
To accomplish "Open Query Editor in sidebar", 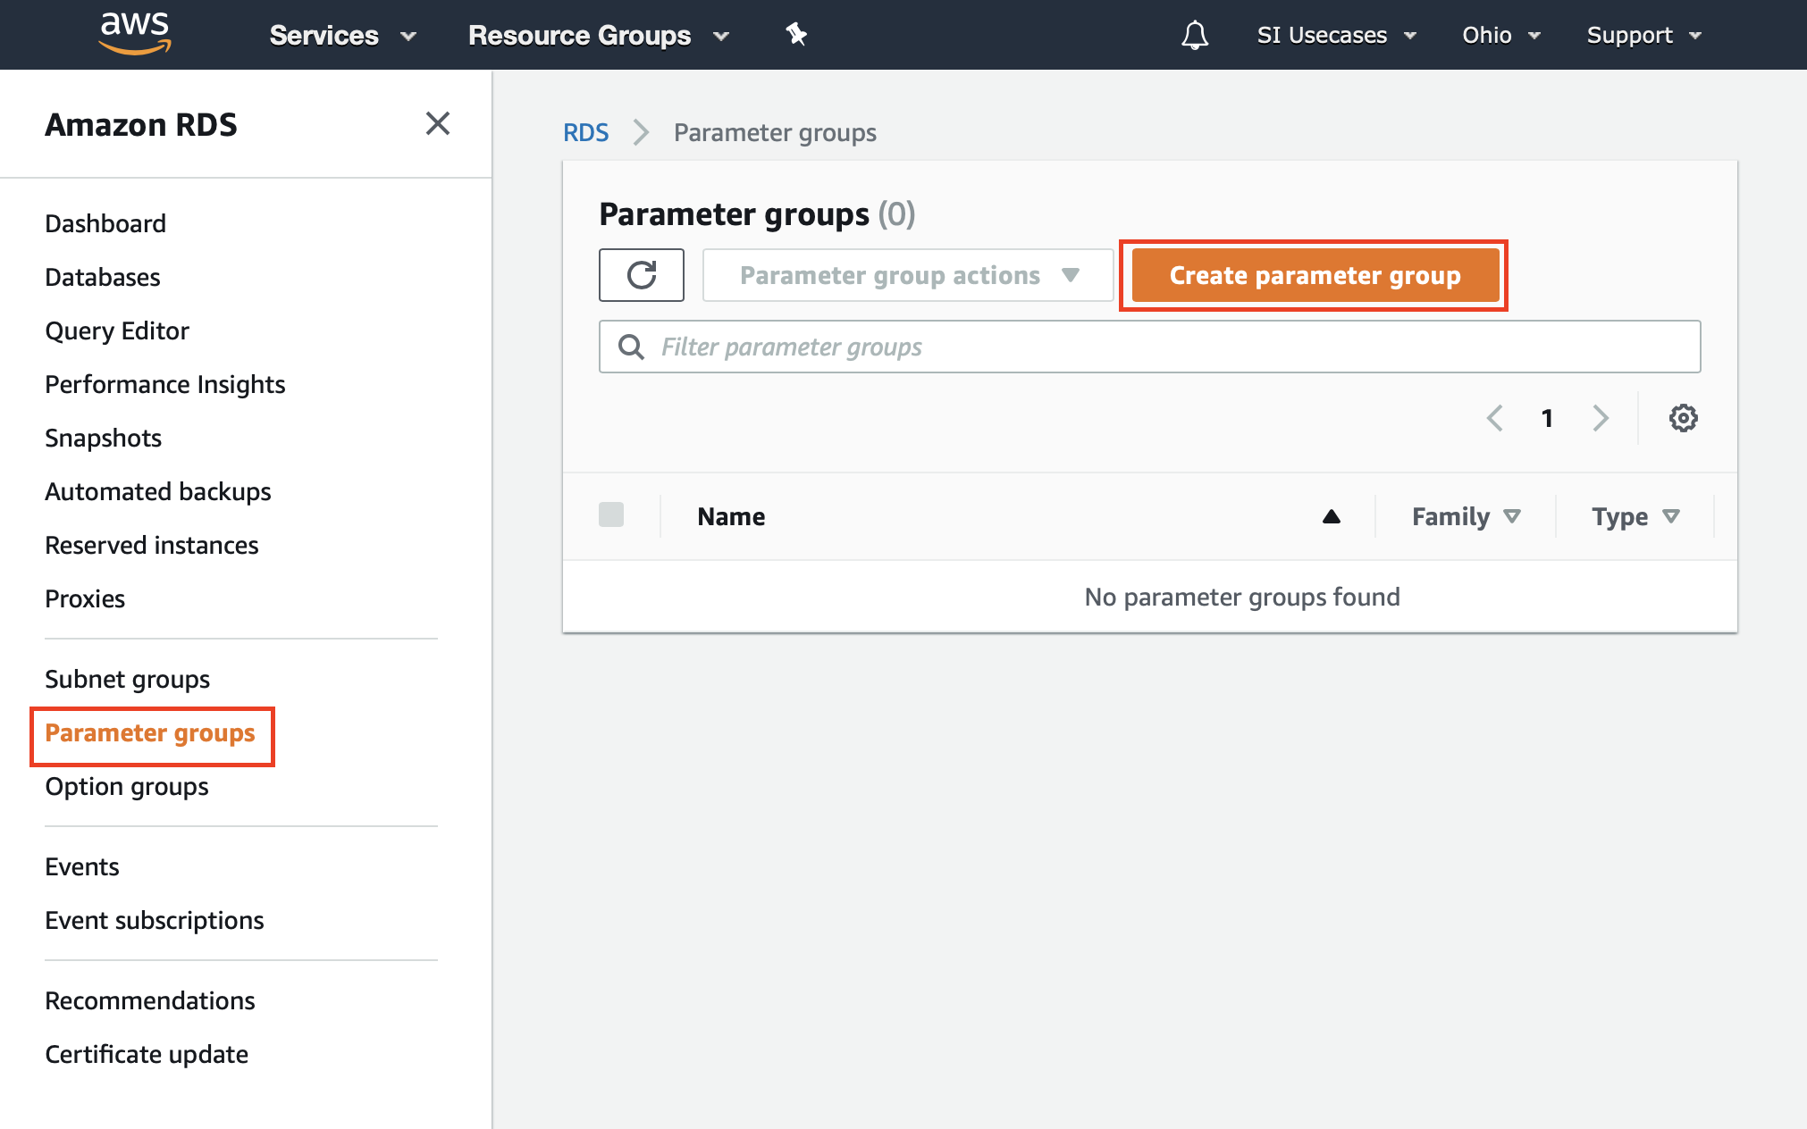I will tap(117, 330).
